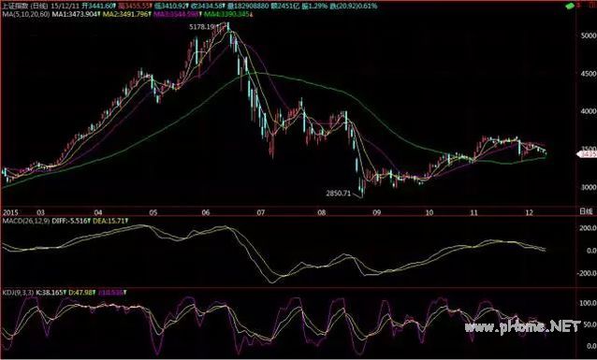Screen dimensions: 597x360
Task: Toggle the green MA4 moving average value
Action: tap(228, 14)
